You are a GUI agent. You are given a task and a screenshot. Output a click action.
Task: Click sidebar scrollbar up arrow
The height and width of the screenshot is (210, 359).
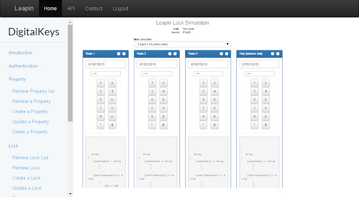coord(70,22)
